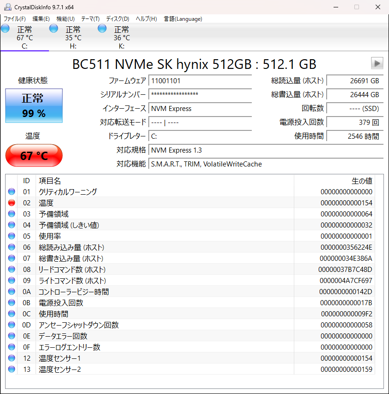Viewport: 389px width, 394px height.
Task: Click the シリアルナンバー masked field
Action: [x=200, y=94]
